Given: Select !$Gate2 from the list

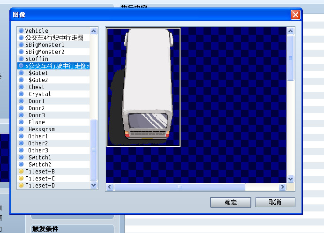Looking at the screenshot, I should (x=53, y=80).
